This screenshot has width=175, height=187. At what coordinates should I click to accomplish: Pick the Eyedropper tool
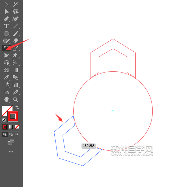(6, 77)
